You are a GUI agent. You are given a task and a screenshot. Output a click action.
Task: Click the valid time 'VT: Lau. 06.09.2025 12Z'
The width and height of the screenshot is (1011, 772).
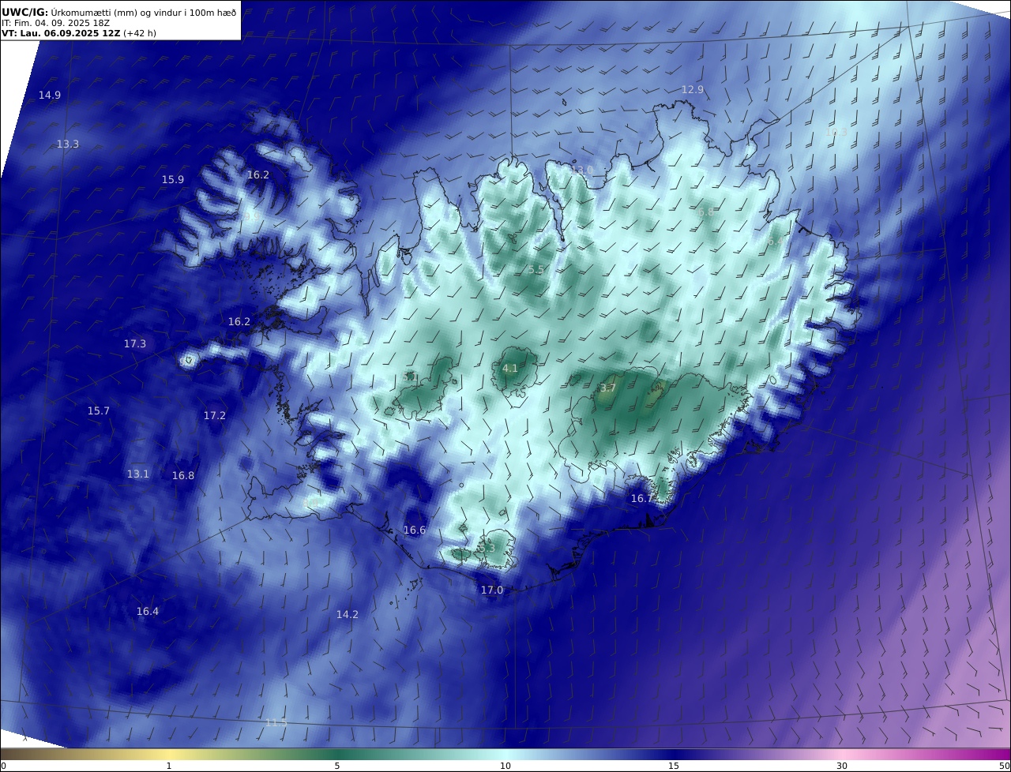(x=61, y=34)
